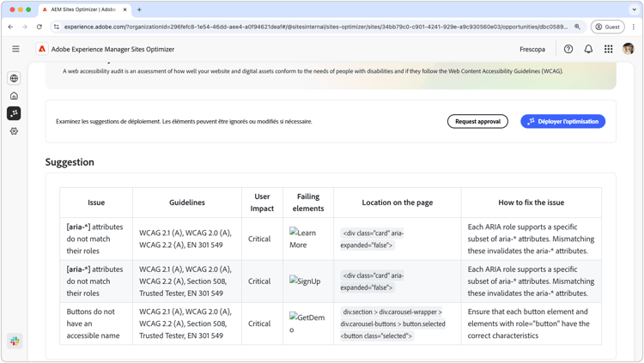Click the Slack icon at sidebar bottom
This screenshot has height=363, width=644.
coord(15,342)
